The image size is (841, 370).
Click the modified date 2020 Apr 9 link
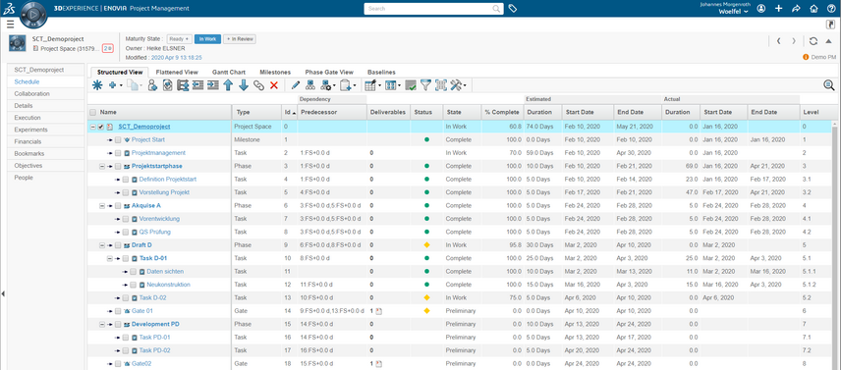tap(177, 57)
